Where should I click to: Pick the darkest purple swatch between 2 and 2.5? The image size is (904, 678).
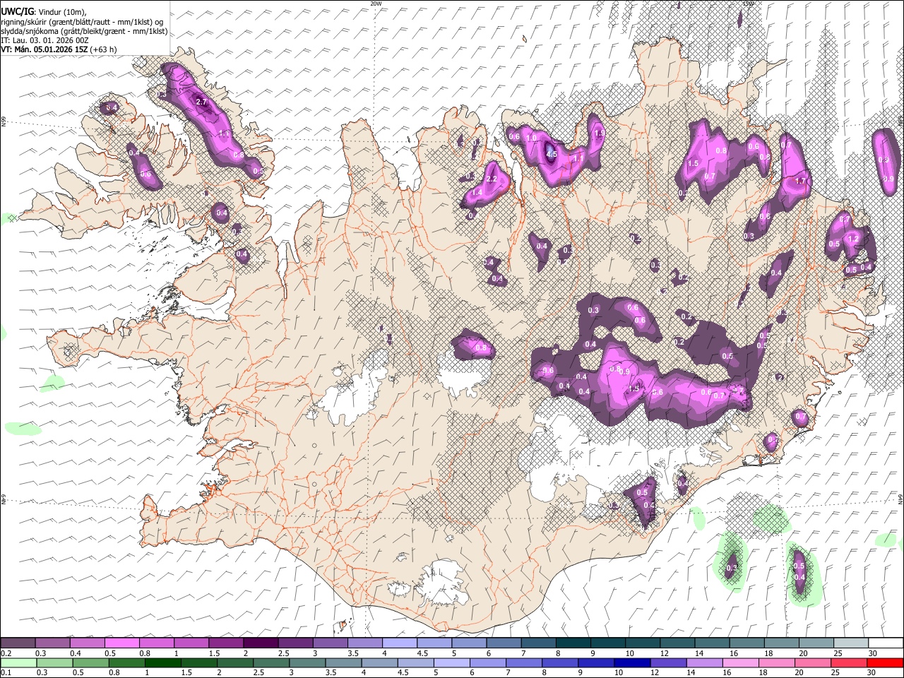(261, 643)
